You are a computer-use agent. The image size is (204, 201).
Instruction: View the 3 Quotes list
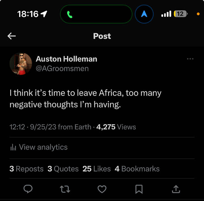(63, 169)
